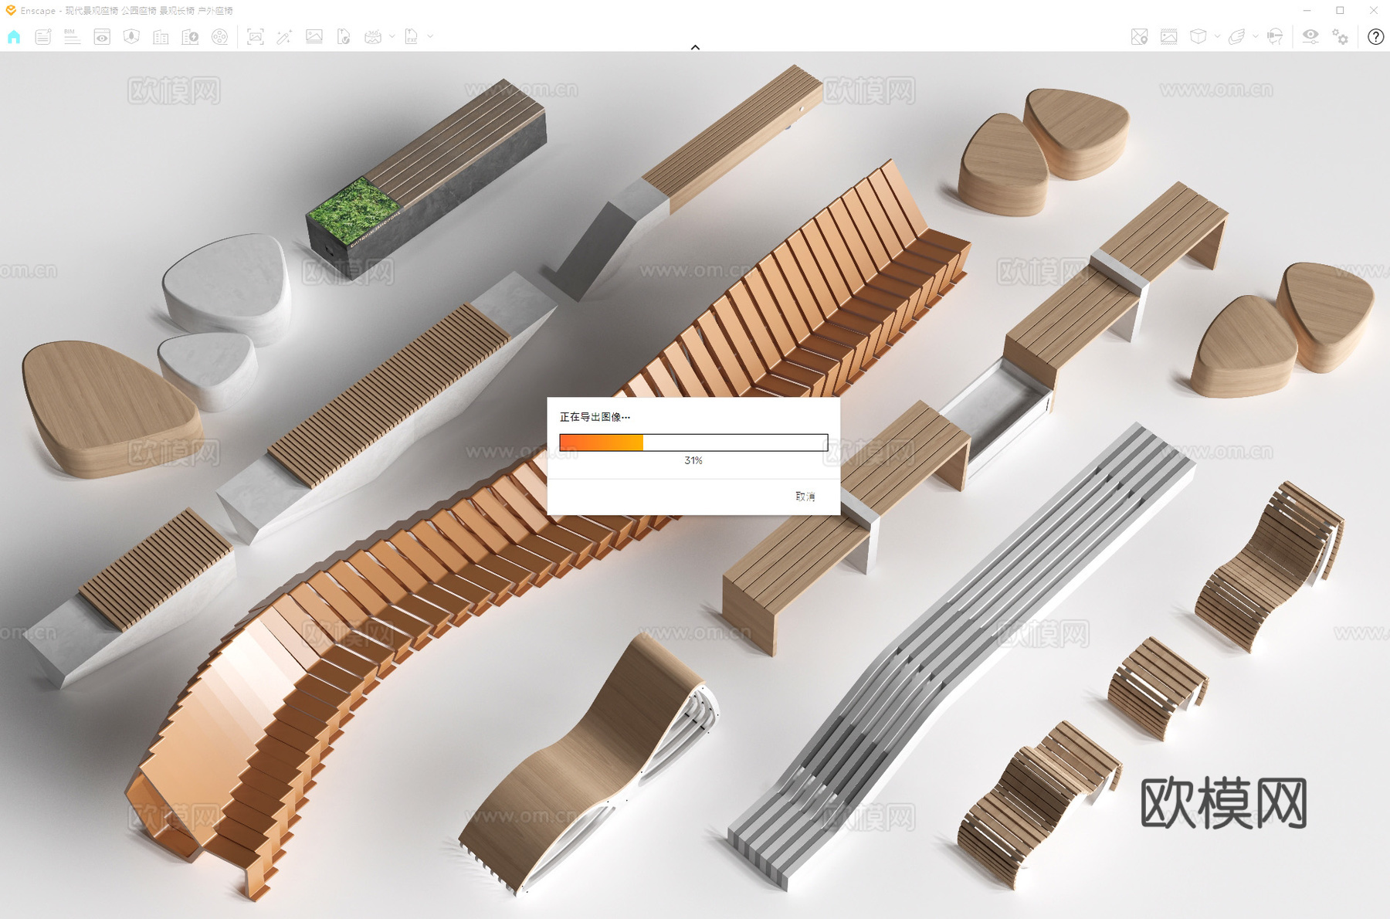Toggle the safe frame image icon
The image size is (1390, 919).
click(1168, 36)
